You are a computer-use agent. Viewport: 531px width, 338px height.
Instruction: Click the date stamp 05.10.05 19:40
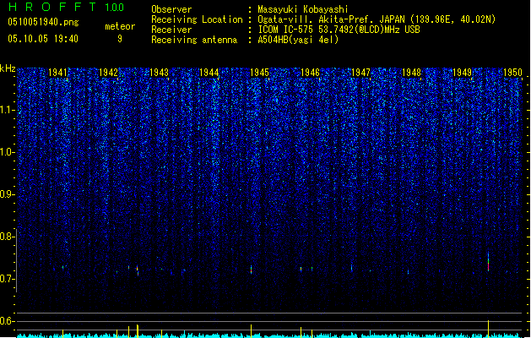coord(43,39)
